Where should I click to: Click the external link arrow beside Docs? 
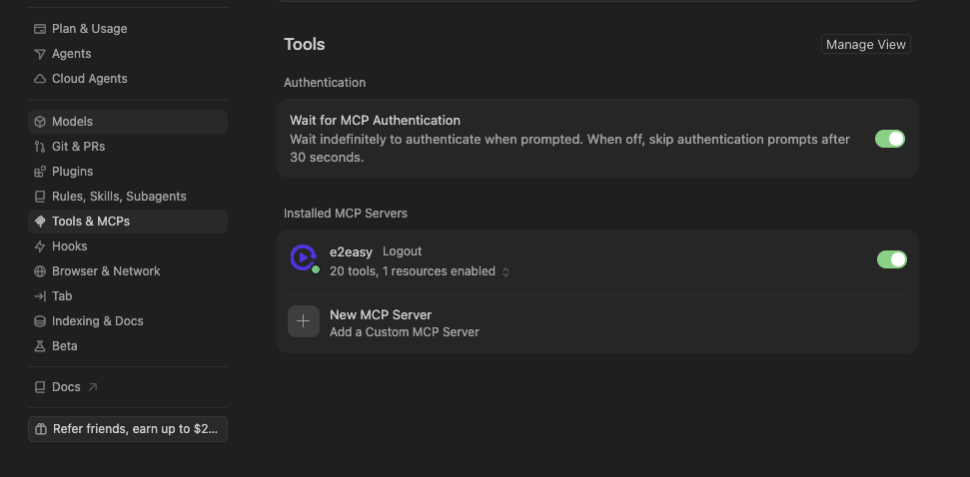point(92,387)
